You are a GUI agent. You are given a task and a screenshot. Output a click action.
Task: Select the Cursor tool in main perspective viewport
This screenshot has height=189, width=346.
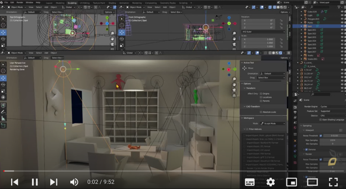tap(3, 71)
